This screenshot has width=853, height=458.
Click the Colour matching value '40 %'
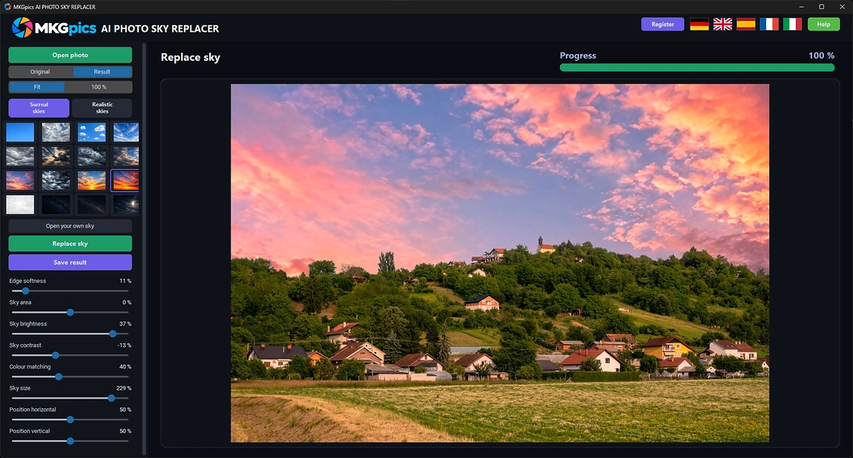[x=125, y=367]
